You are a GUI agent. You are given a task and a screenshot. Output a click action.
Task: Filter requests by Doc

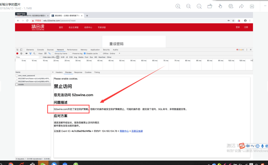(92, 57)
